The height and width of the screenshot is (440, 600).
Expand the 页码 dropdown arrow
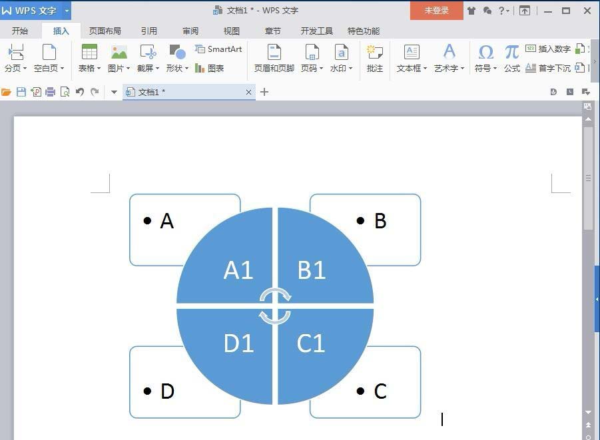click(x=322, y=69)
